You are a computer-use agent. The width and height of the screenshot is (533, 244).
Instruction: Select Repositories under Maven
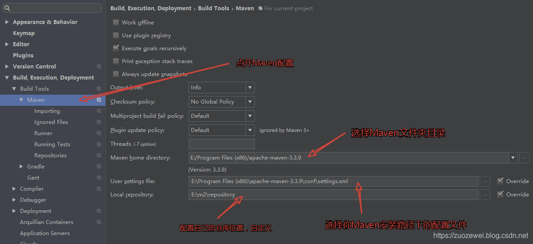coord(50,156)
